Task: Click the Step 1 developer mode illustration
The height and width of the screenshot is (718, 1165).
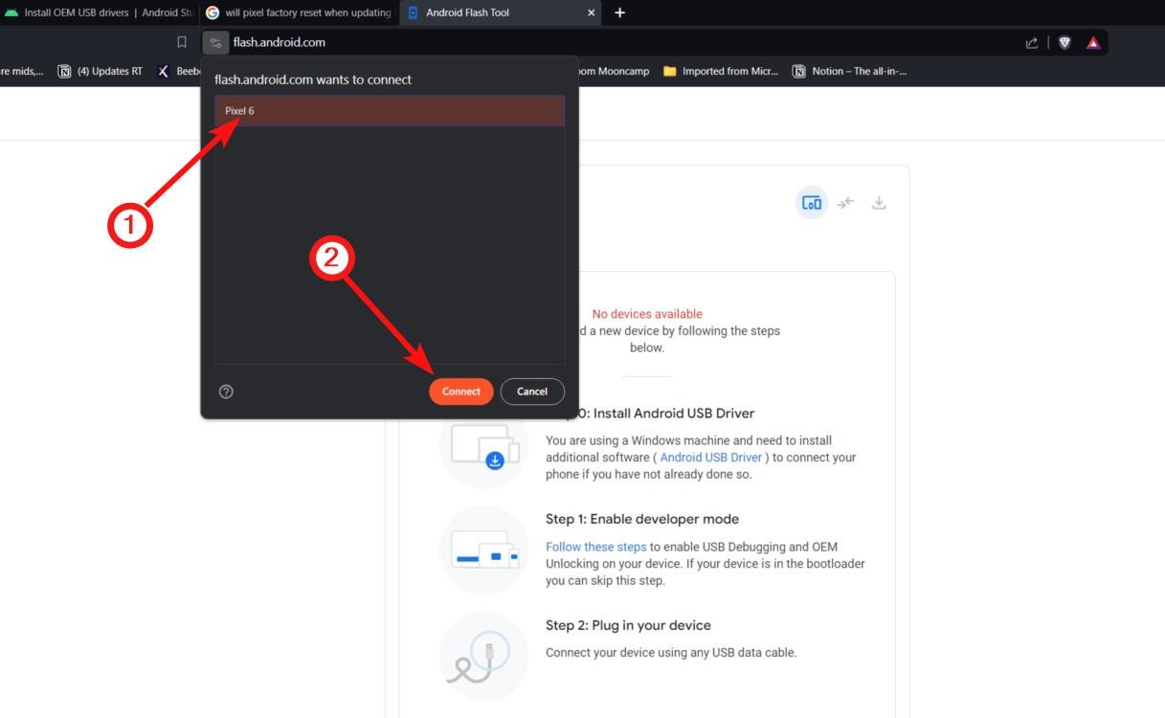Action: [x=483, y=550]
